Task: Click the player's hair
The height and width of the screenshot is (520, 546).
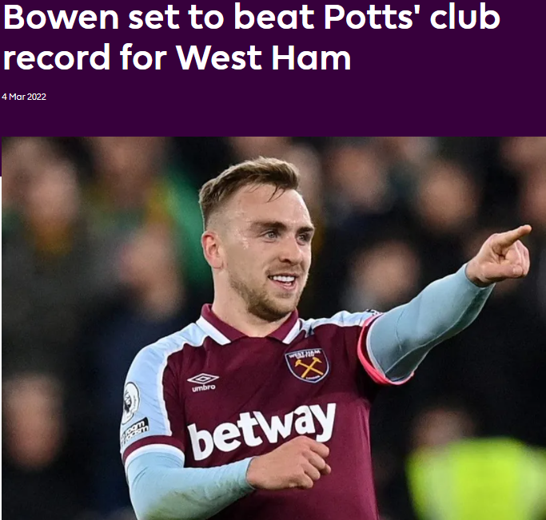Action: [x=247, y=185]
